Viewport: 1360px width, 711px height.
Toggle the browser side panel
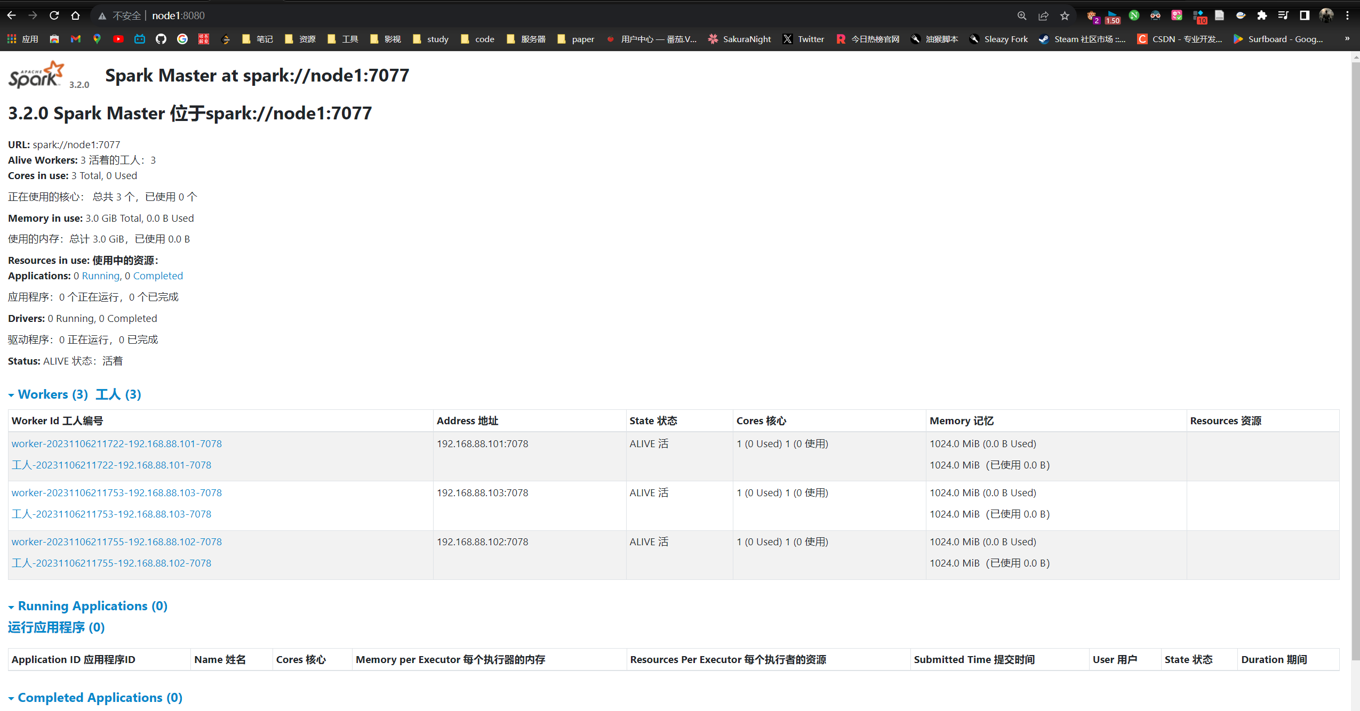click(1305, 15)
